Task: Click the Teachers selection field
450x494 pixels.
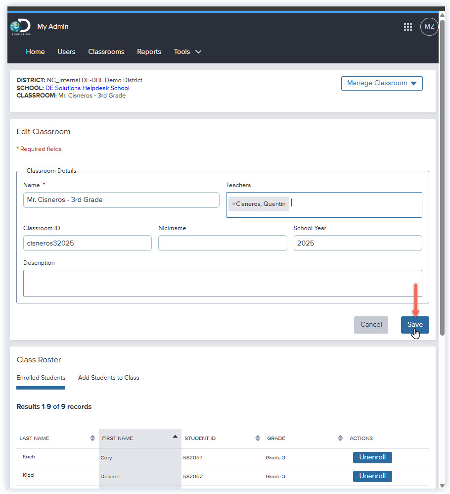Action: point(346,204)
